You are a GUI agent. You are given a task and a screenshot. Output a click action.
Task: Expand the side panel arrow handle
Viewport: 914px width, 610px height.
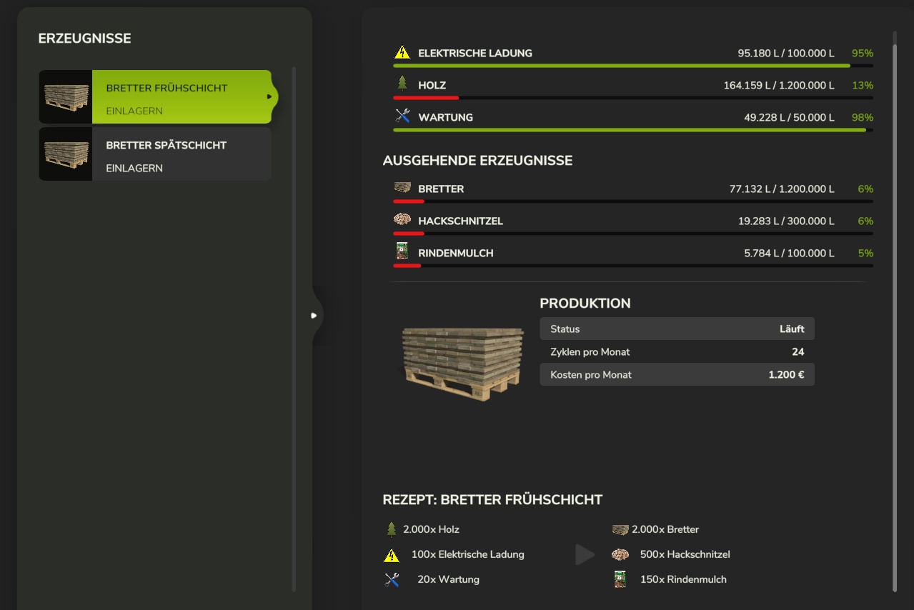tap(314, 315)
